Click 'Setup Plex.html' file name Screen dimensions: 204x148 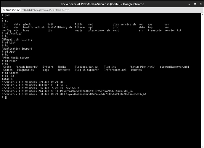[142, 67]
